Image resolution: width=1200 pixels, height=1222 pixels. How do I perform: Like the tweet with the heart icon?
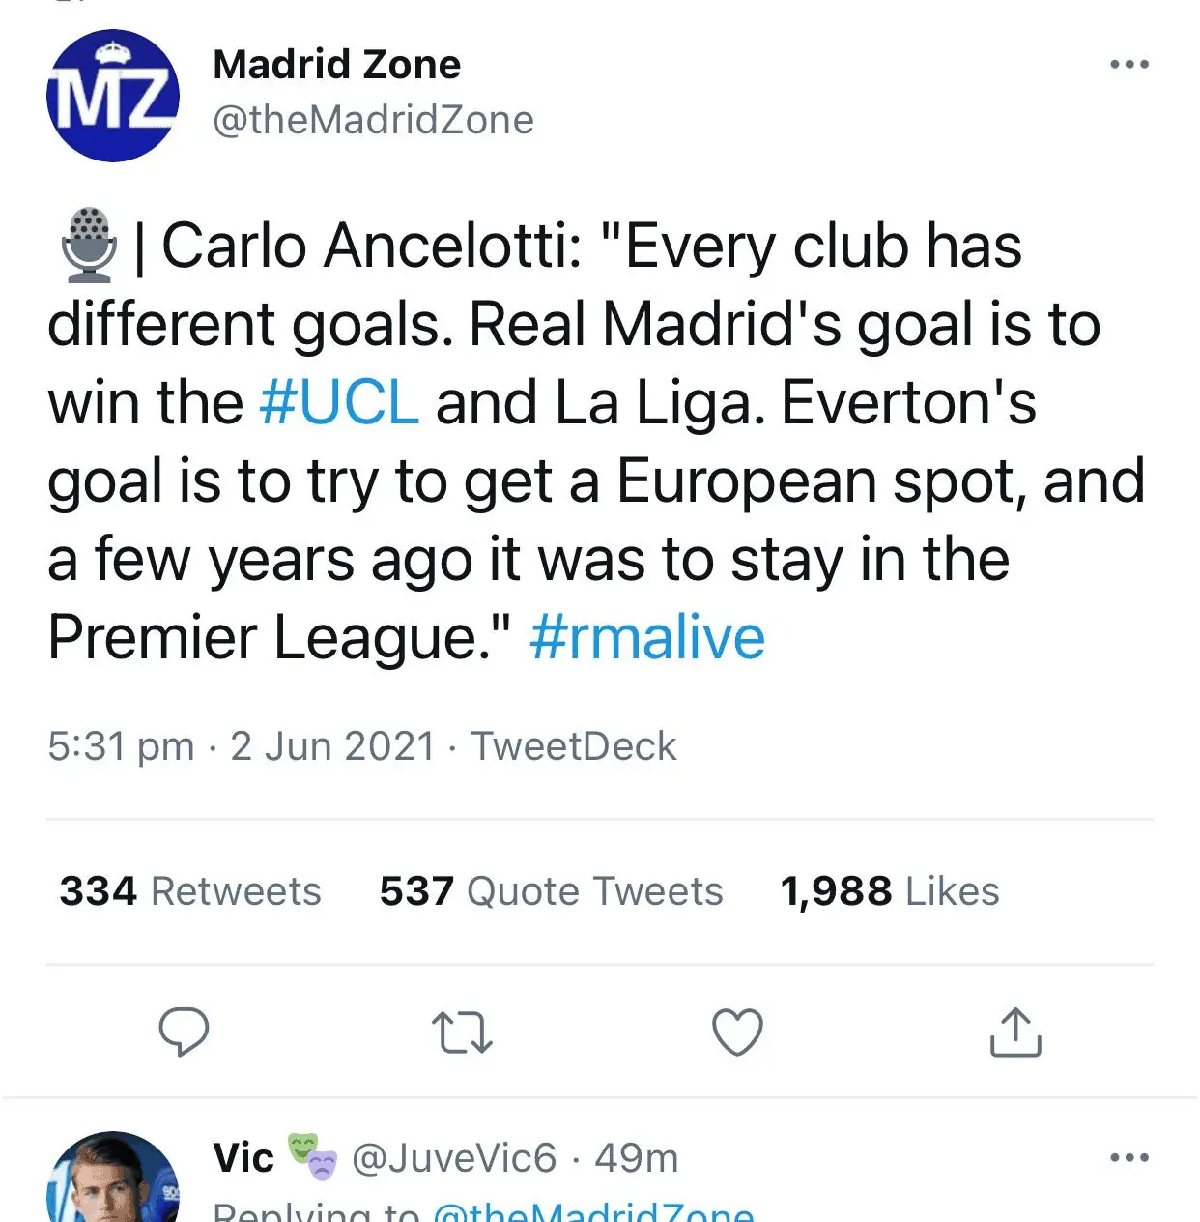[737, 1032]
